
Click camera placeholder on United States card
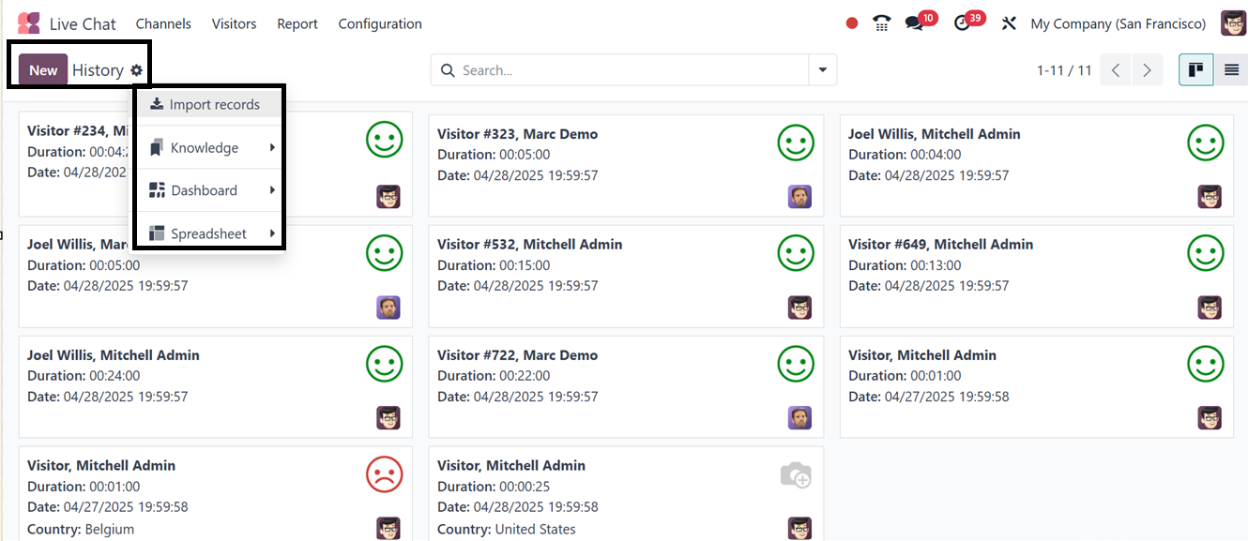pyautogui.click(x=795, y=475)
